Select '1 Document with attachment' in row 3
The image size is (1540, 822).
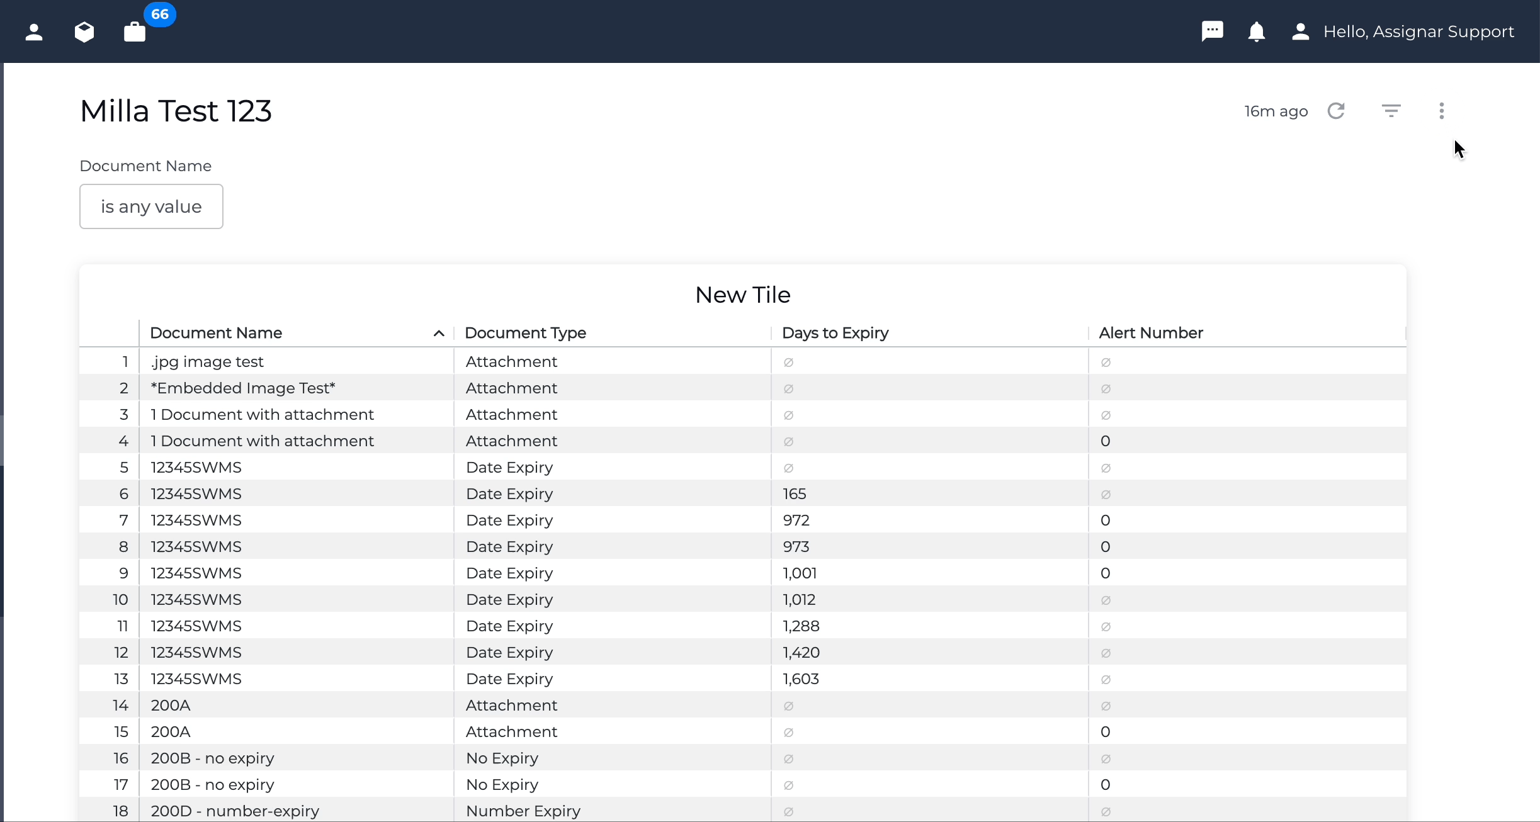297,414
